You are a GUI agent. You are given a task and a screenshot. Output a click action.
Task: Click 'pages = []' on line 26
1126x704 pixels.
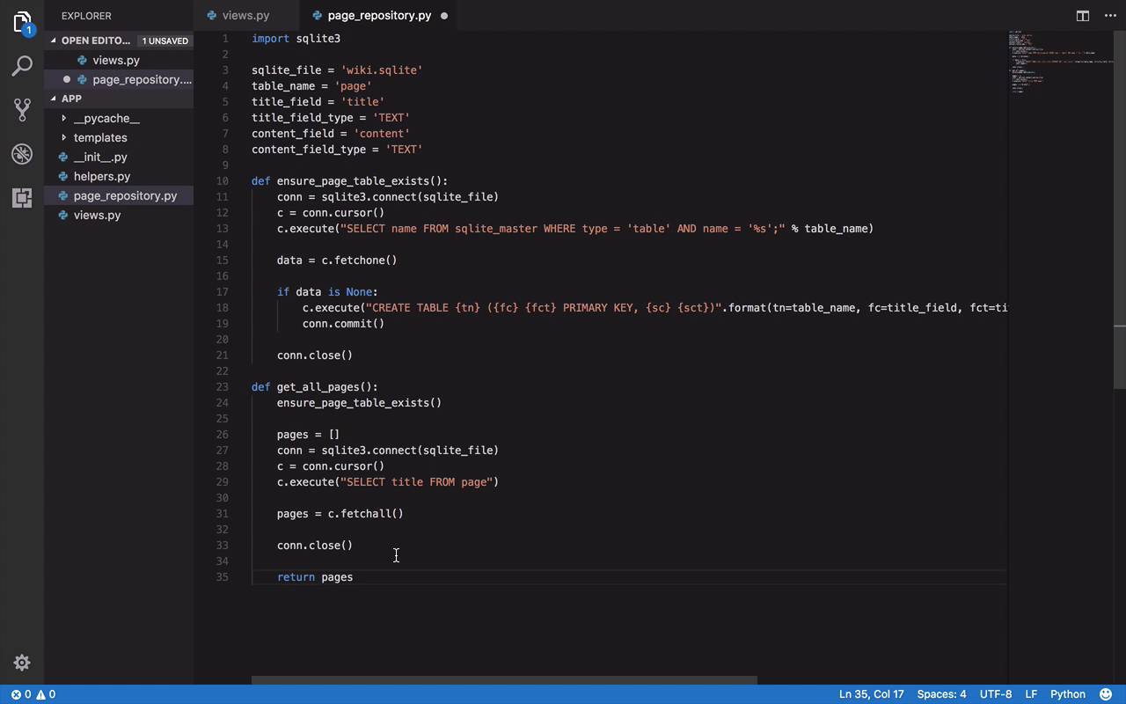pos(308,435)
